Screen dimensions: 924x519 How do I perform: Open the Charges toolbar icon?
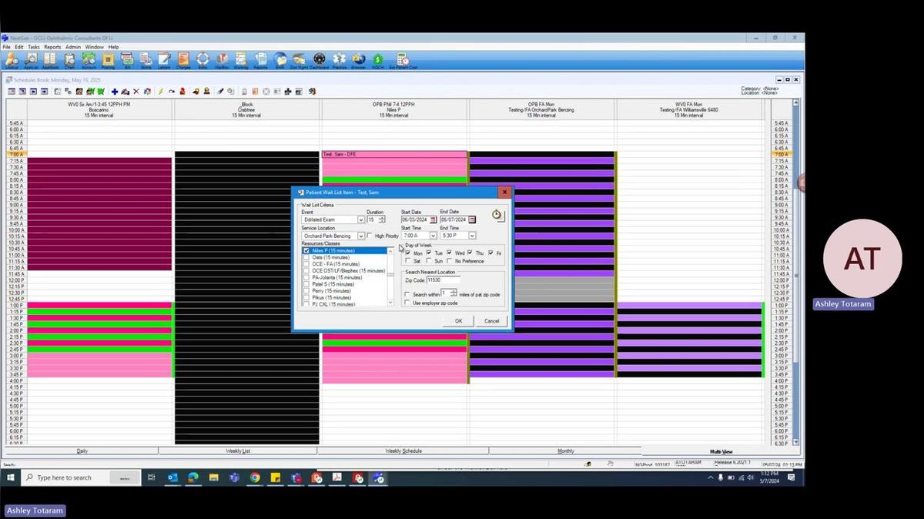pos(183,60)
